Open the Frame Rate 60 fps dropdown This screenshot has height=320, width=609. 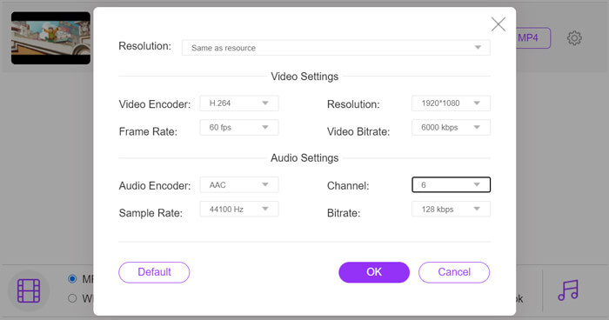point(239,127)
